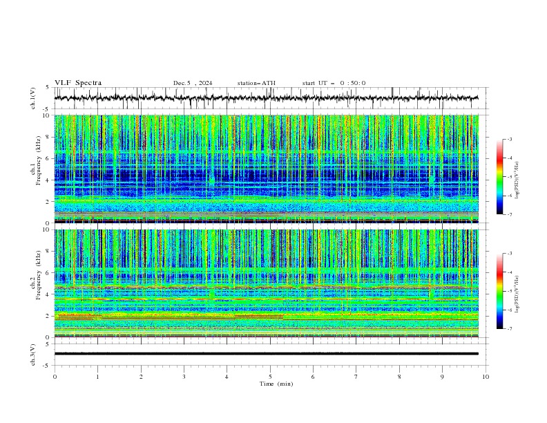Click the time axis tick label '8'

pyautogui.click(x=399, y=377)
